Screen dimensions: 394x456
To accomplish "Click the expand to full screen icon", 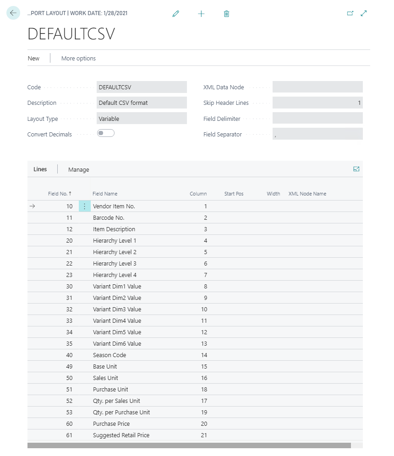I will [x=364, y=13].
